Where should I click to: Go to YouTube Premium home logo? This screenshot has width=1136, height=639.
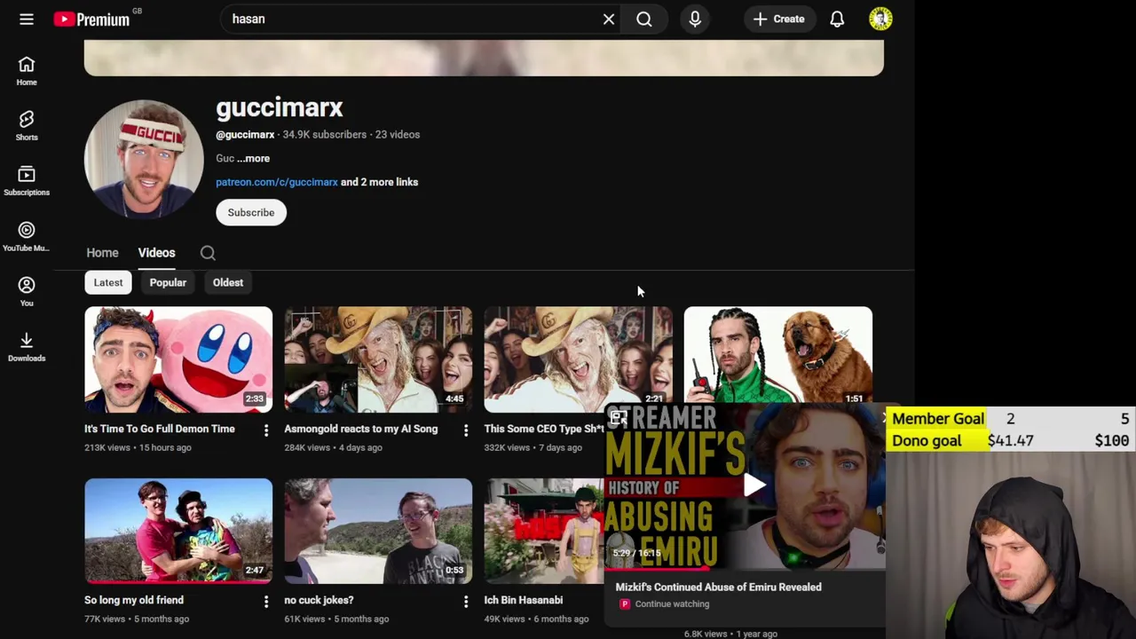click(91, 19)
